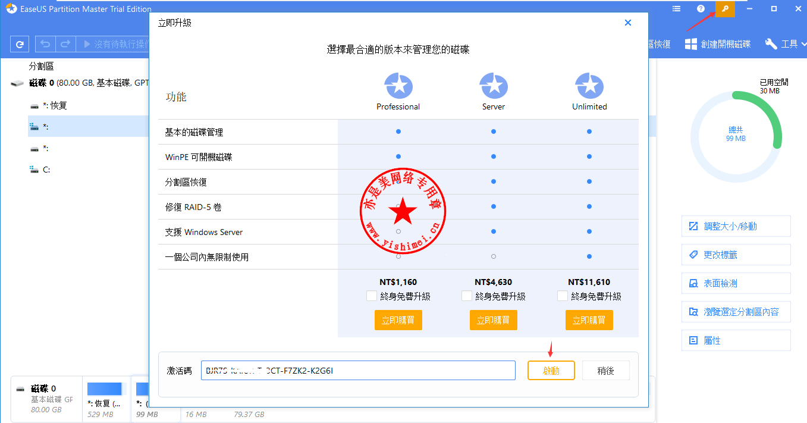Image resolution: width=807 pixels, height=423 pixels.
Task: Click the 分割區恢復 feature row in the dialog
Action: tap(398, 182)
